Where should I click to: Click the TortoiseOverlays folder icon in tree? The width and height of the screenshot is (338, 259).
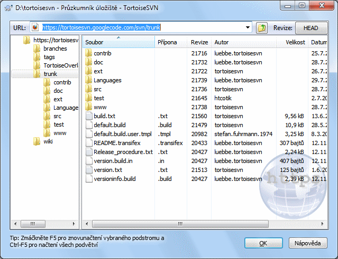click(x=37, y=65)
